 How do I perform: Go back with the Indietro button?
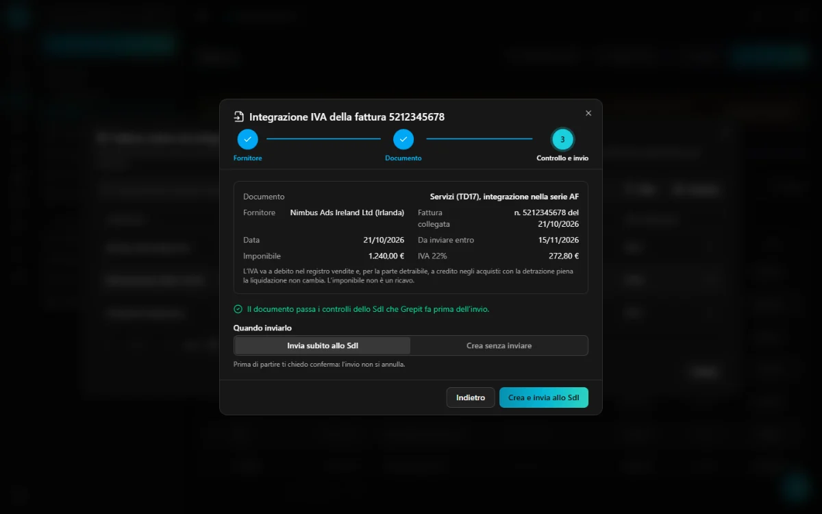tap(471, 397)
